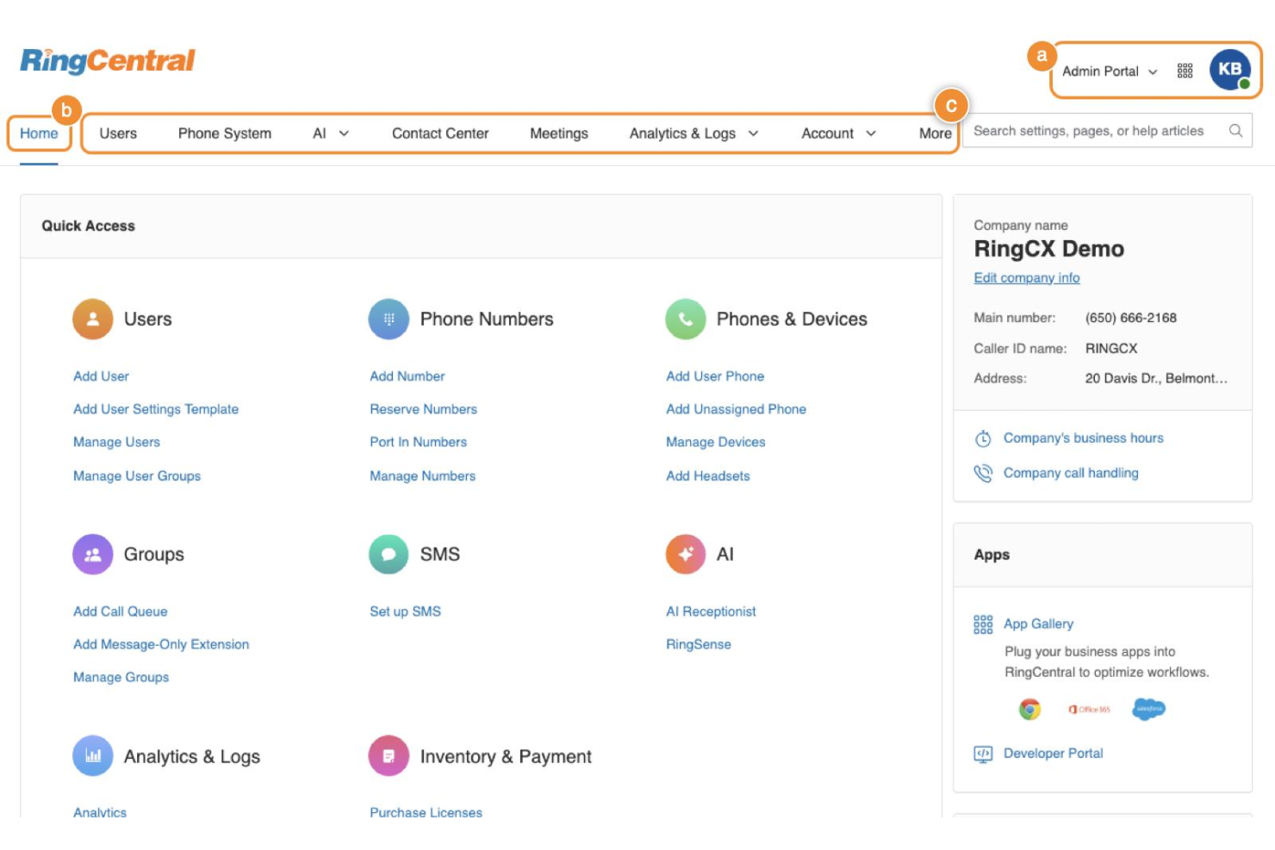
Task: Click the Developer Portal monitor icon
Action: (983, 754)
